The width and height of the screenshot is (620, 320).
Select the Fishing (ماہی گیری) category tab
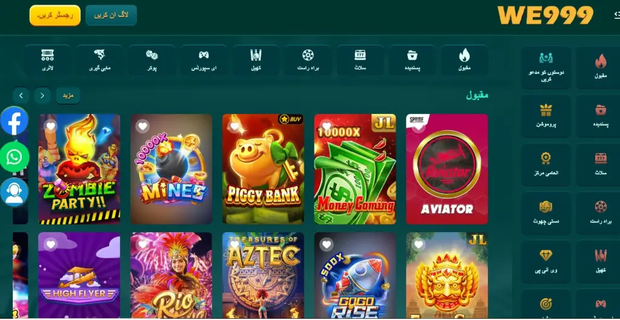pyautogui.click(x=99, y=60)
